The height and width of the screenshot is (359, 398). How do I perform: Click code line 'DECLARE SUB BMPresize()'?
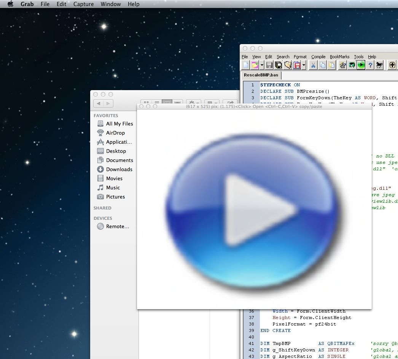[295, 91]
